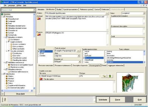Image resolution: width=148 pixels, height=107 pixels.
Task: Click the Status node icon in tree
Action: pyautogui.click(x=7, y=83)
